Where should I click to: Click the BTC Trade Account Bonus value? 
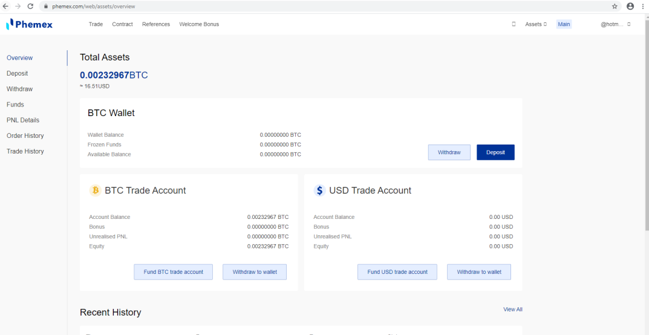point(268,227)
